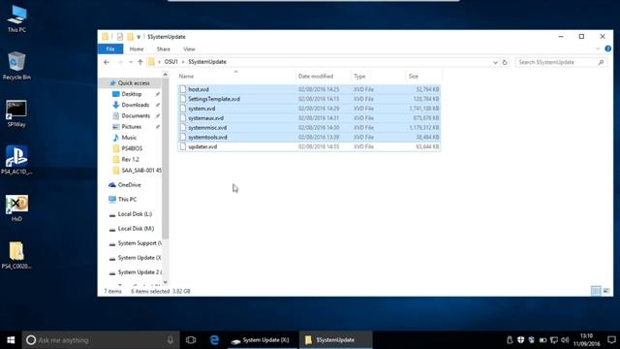Click the volume icon in system tray

click(565, 340)
